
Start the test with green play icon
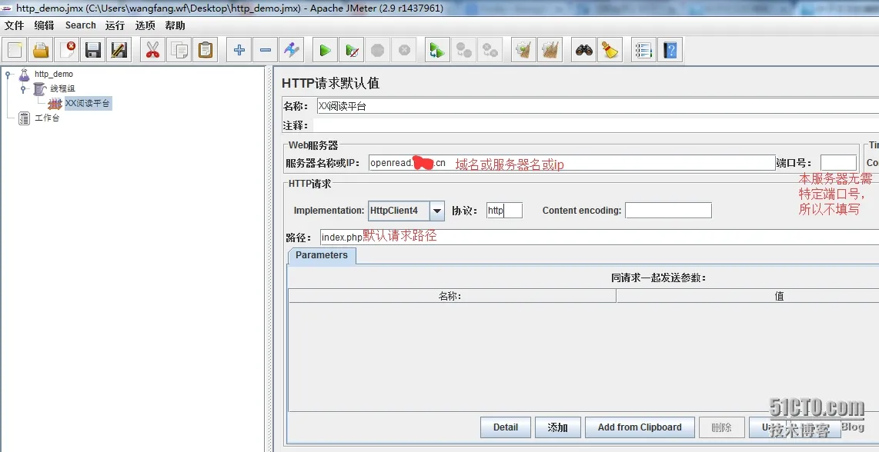[x=325, y=51]
